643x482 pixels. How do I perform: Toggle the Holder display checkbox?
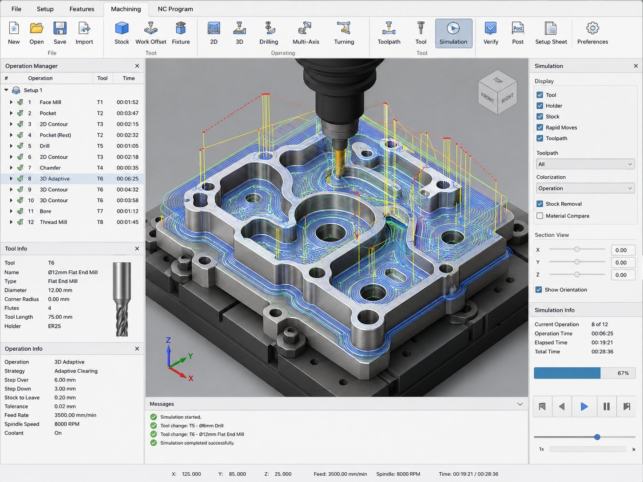coord(540,106)
